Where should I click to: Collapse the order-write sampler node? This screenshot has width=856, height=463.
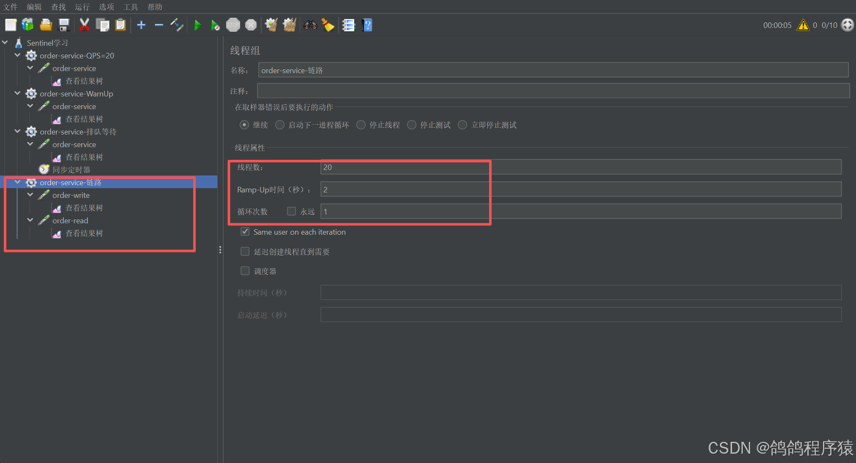click(x=30, y=195)
